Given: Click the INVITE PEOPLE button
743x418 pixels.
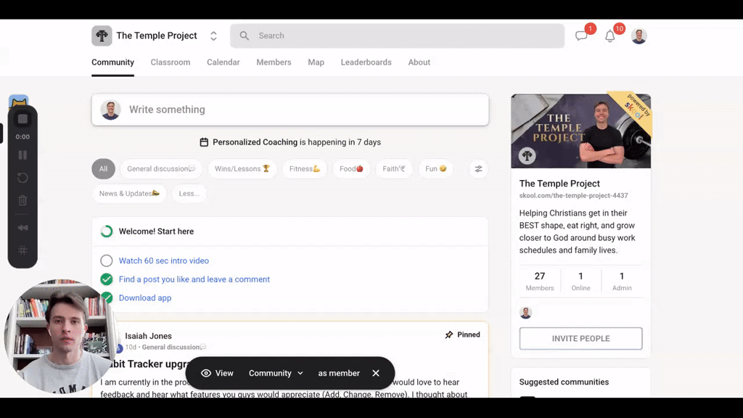Looking at the screenshot, I should [x=580, y=338].
